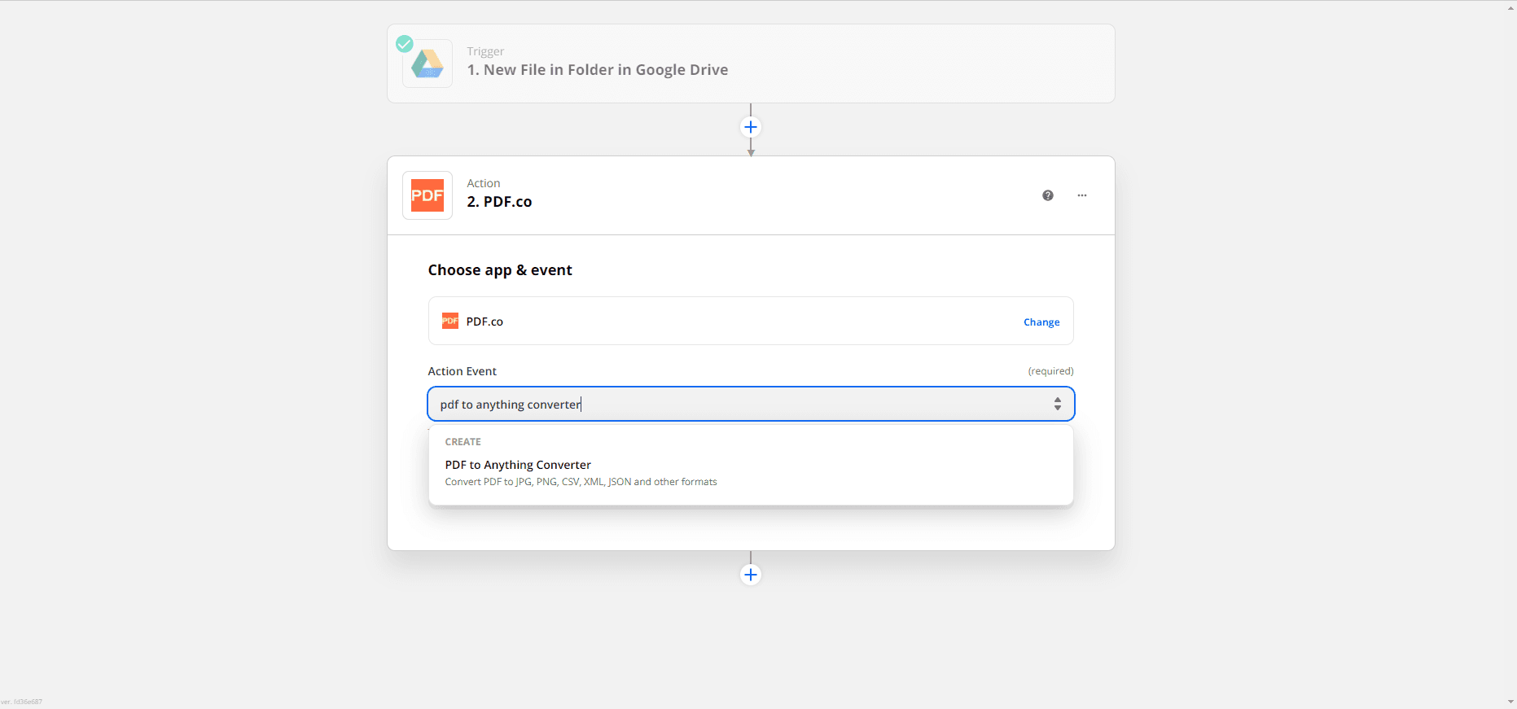Collapse the 2. PDF.co action header
Image resolution: width=1517 pixels, height=709 pixels.
tap(499, 202)
